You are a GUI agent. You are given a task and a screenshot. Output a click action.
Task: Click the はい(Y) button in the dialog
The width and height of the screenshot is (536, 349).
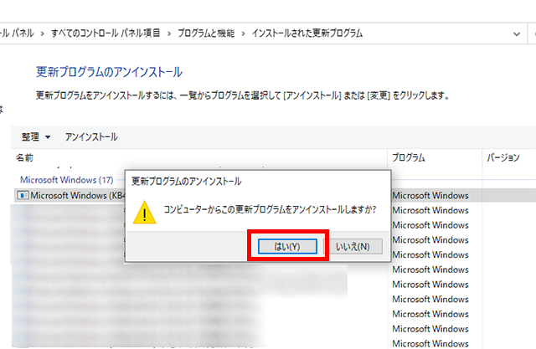click(x=287, y=246)
